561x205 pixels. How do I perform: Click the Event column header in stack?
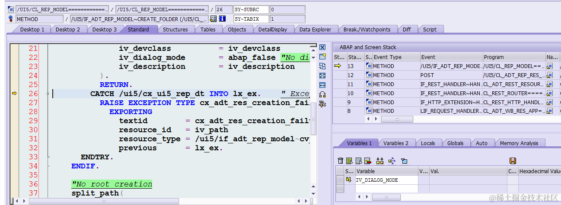click(452, 57)
